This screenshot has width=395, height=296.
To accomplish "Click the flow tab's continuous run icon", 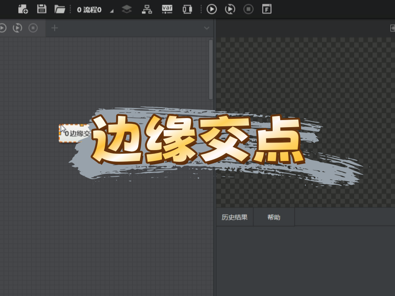I will [x=17, y=28].
